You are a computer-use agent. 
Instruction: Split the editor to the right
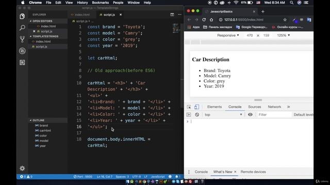click(x=172, y=14)
